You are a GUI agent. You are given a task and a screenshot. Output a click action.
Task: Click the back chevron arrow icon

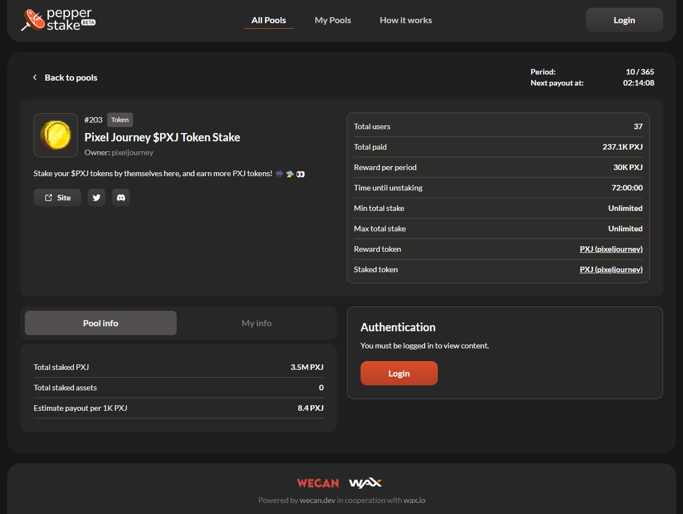pos(35,78)
